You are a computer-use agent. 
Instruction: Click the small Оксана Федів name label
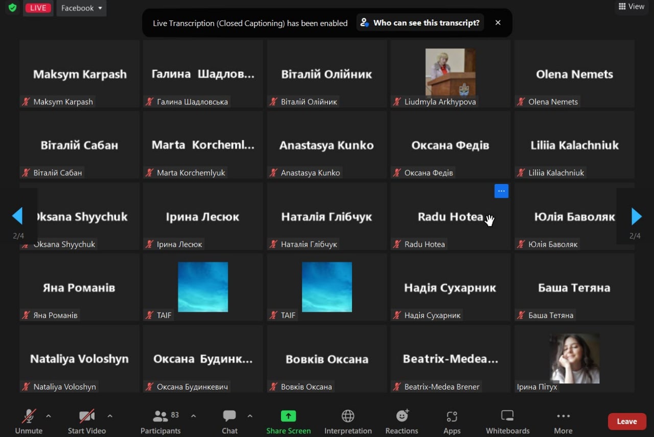point(429,173)
